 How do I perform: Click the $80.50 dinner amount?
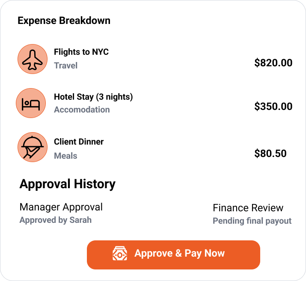click(270, 154)
